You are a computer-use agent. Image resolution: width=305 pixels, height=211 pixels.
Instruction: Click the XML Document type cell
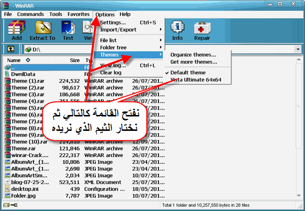click(x=103, y=182)
